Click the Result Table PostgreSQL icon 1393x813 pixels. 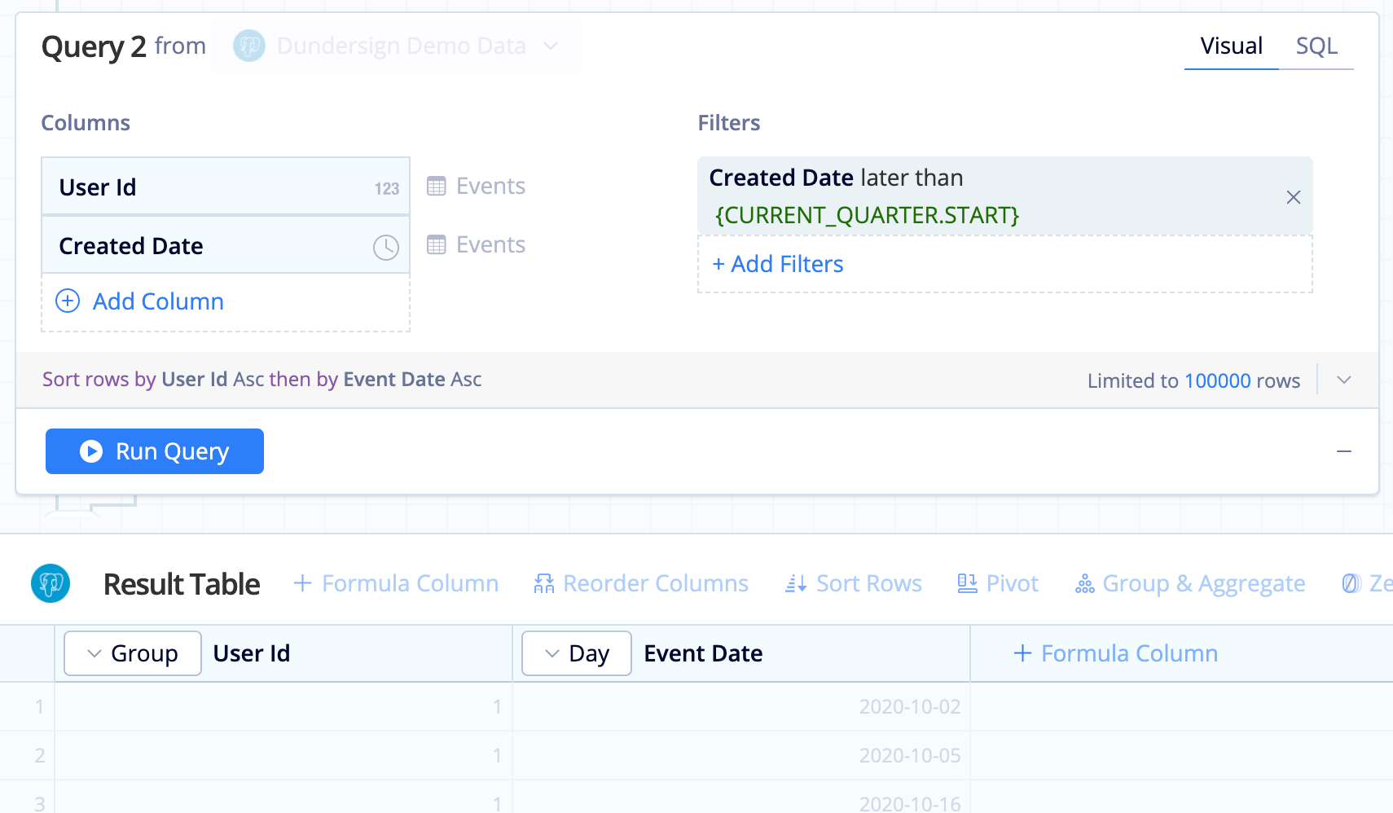51,583
